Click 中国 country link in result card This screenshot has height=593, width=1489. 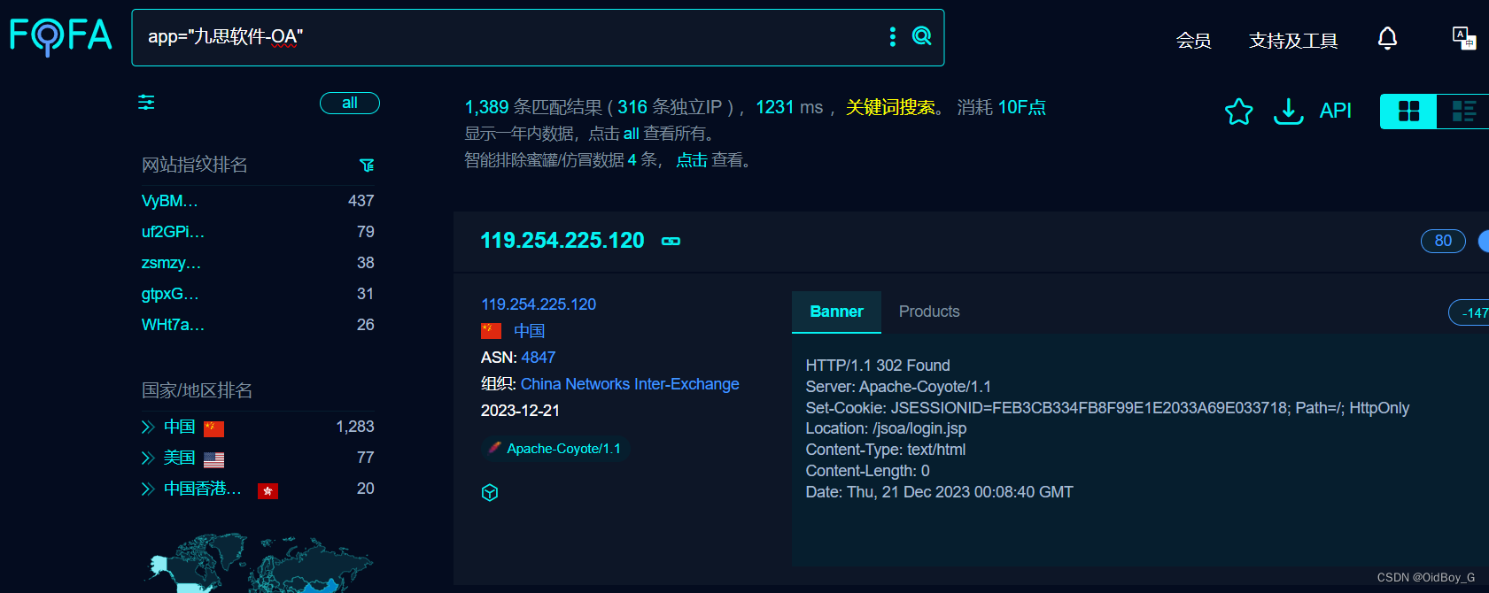530,331
